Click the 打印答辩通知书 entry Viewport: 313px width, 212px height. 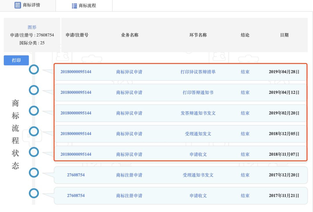pyautogui.click(x=198, y=92)
